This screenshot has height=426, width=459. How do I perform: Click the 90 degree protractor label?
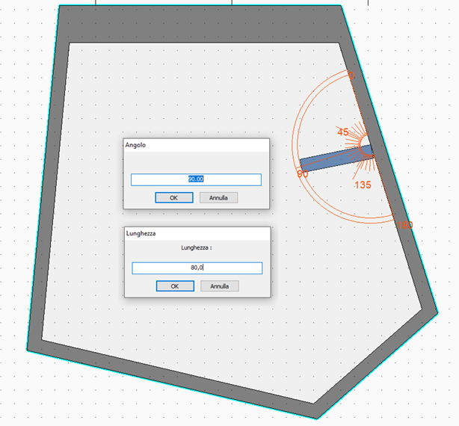[303, 174]
